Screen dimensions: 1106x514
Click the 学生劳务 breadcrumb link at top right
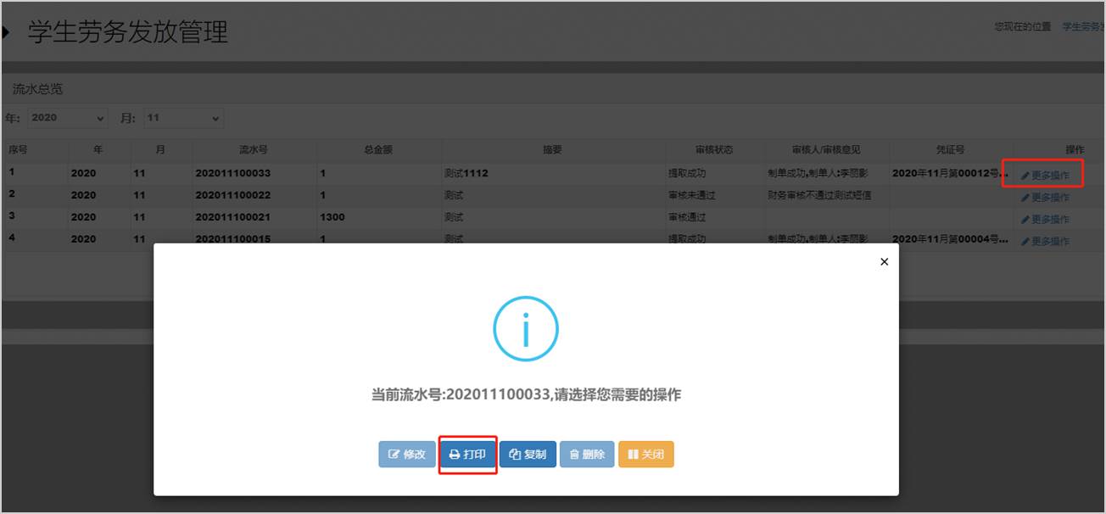[x=1083, y=27]
